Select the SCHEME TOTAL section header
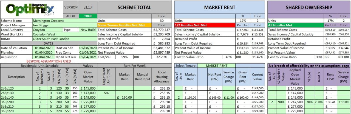The height and width of the screenshot is (114, 351). 134,7
